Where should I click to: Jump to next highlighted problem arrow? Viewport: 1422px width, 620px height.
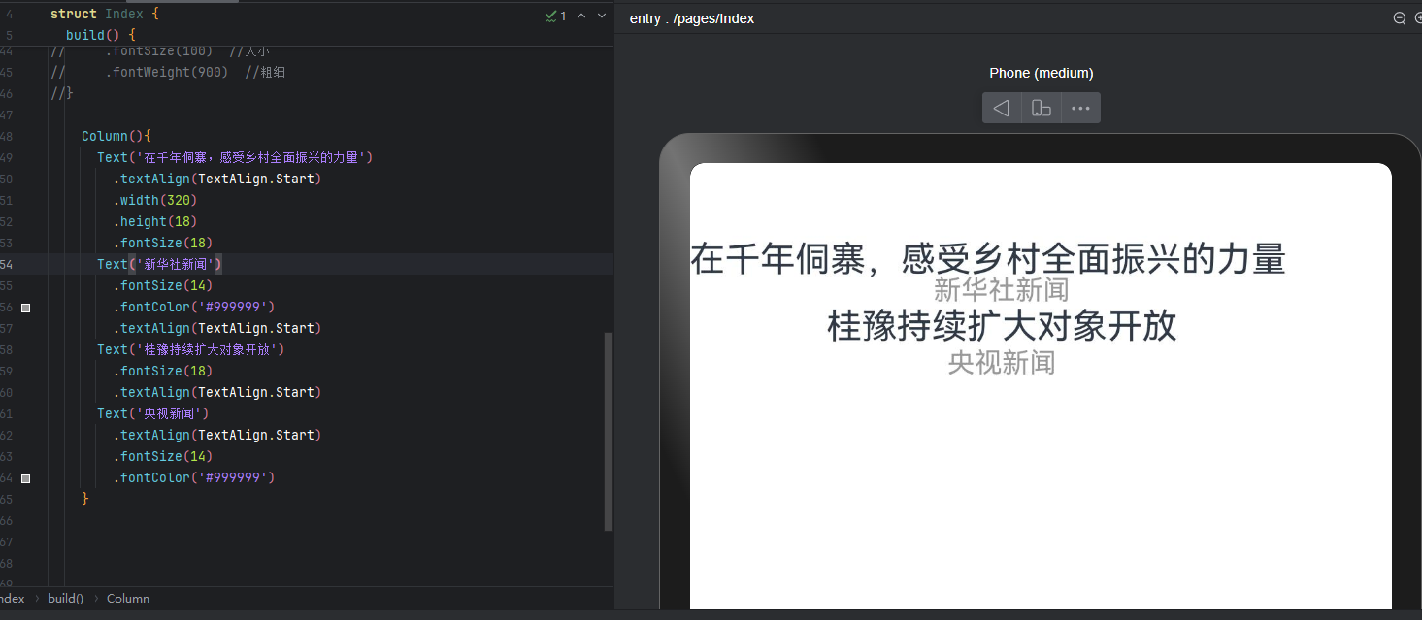pyautogui.click(x=602, y=16)
